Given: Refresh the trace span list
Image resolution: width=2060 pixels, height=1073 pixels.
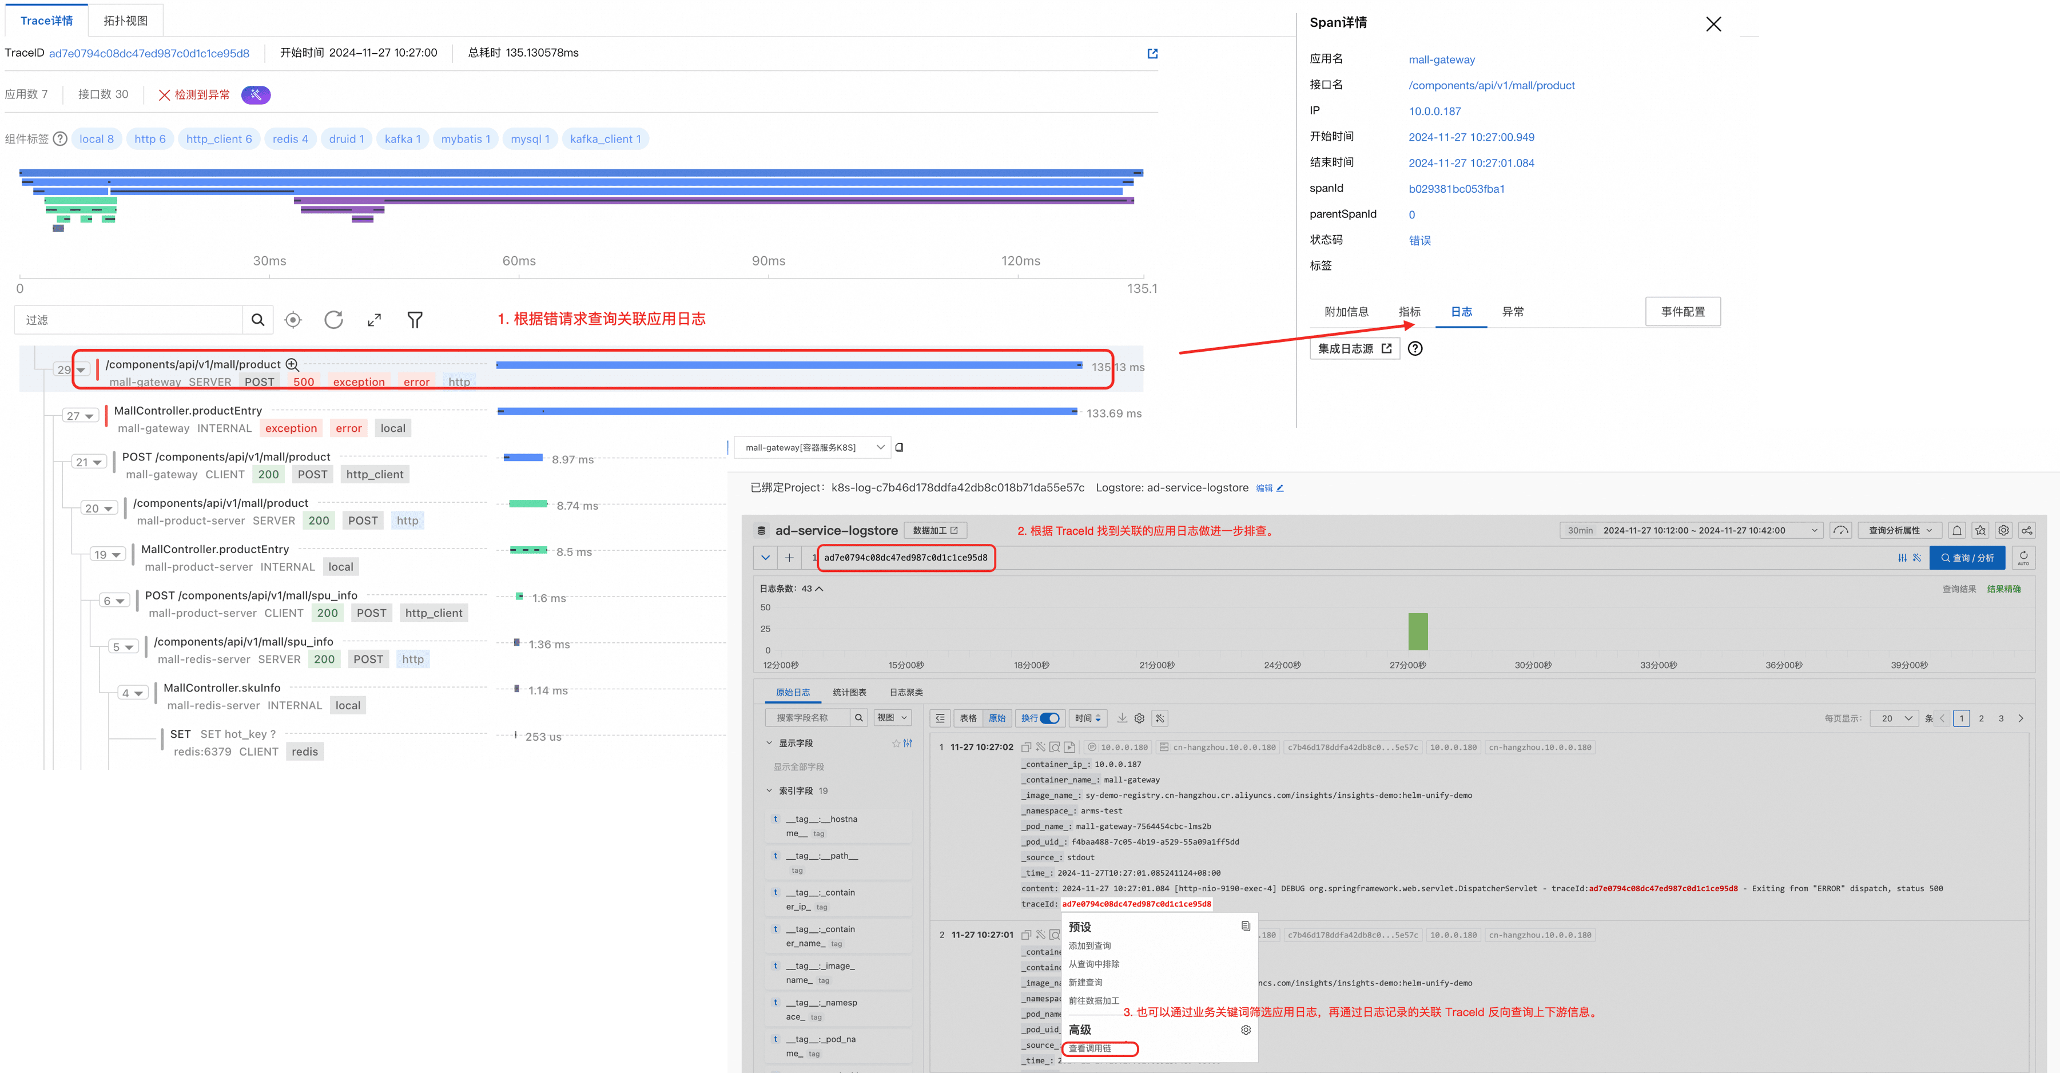Looking at the screenshot, I should click(x=333, y=320).
